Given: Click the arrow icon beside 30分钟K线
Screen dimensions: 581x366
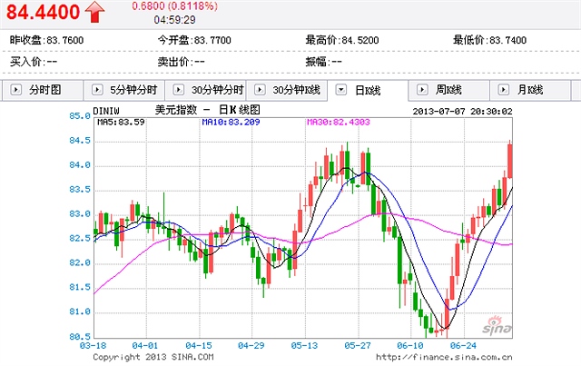Looking at the screenshot, I should [260, 90].
